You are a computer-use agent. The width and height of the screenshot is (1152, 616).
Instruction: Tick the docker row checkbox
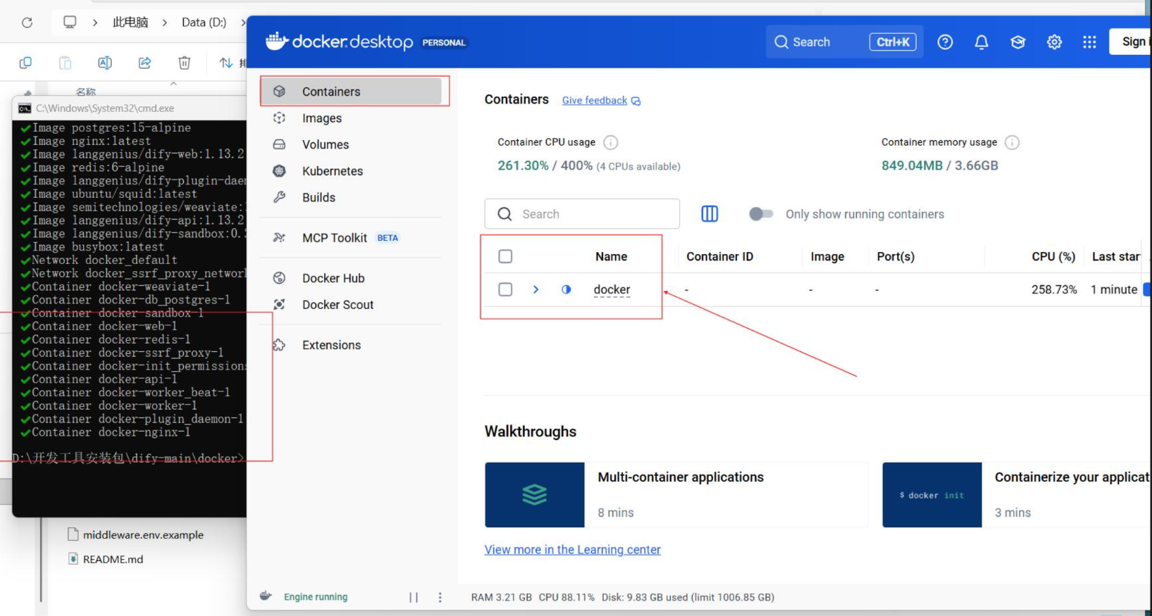point(505,289)
